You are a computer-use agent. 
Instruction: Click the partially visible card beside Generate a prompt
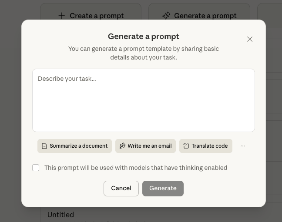click(x=270, y=13)
